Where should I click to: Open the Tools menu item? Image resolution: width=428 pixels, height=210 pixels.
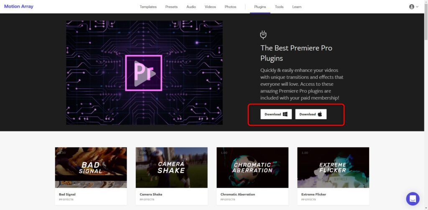(279, 7)
